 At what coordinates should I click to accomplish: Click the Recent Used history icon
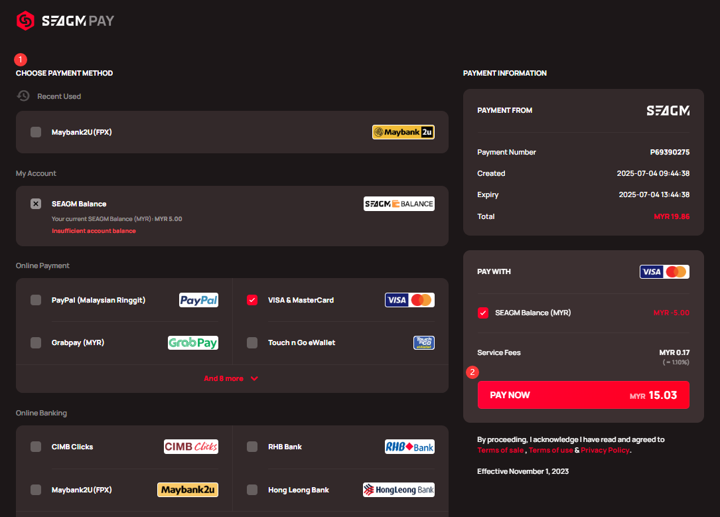23,96
